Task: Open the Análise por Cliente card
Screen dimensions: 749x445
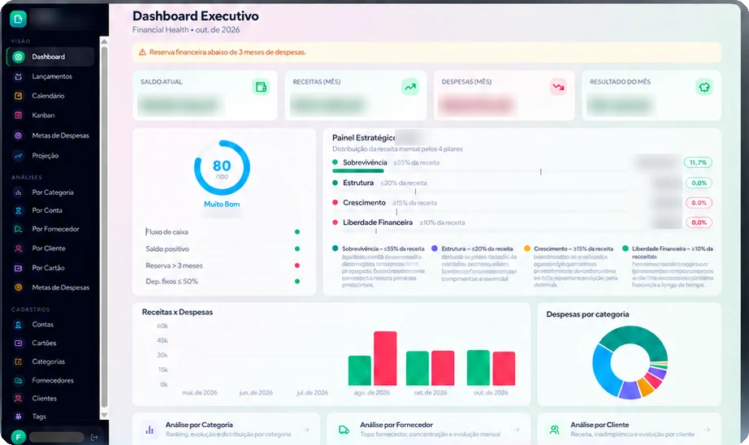Action: [x=629, y=430]
